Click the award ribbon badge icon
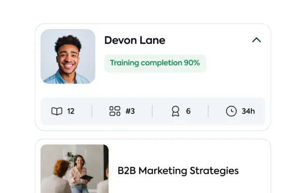Image resolution: width=305 pixels, height=193 pixels. point(176,111)
